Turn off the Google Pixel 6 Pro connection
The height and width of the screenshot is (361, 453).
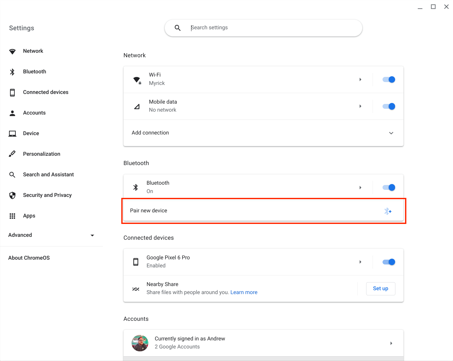click(388, 262)
